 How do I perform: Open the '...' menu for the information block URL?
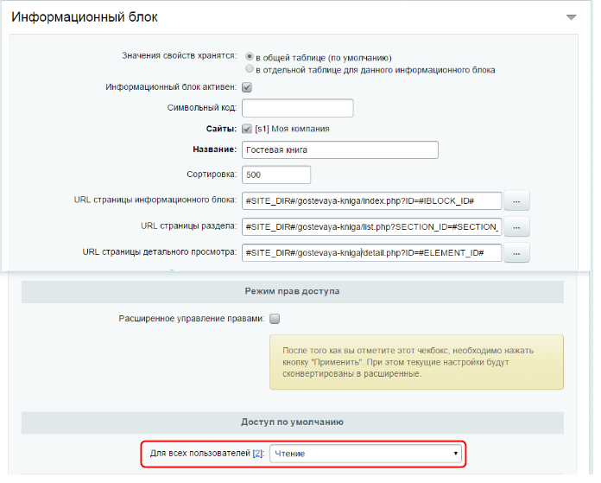click(x=516, y=200)
